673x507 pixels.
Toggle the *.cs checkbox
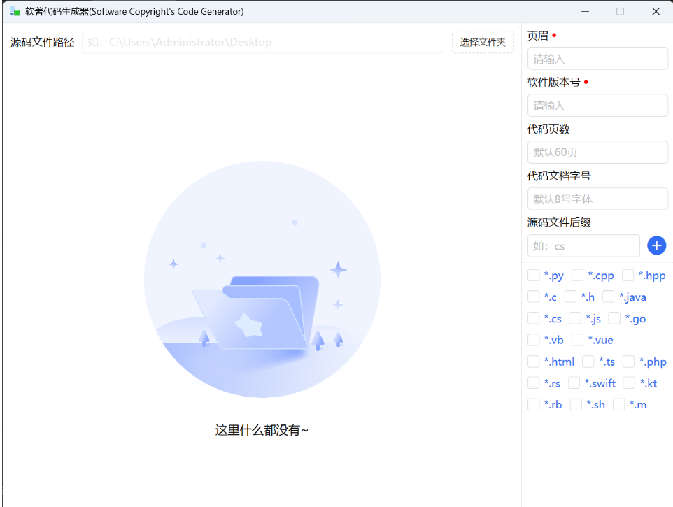coord(534,319)
